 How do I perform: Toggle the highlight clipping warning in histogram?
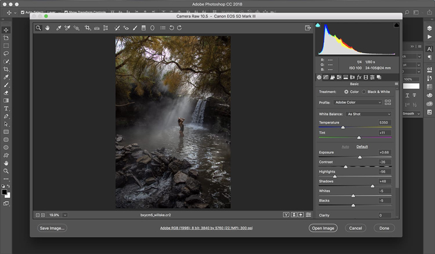(x=396, y=25)
